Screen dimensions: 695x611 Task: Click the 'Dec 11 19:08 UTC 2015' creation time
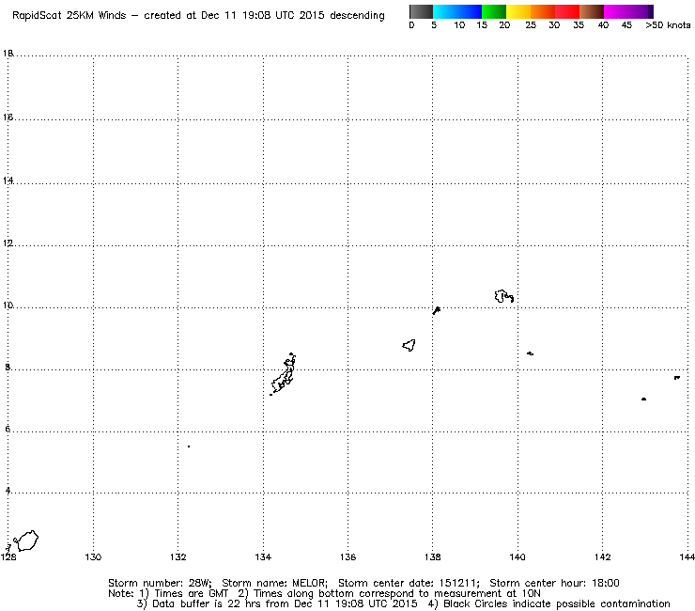pos(263,16)
